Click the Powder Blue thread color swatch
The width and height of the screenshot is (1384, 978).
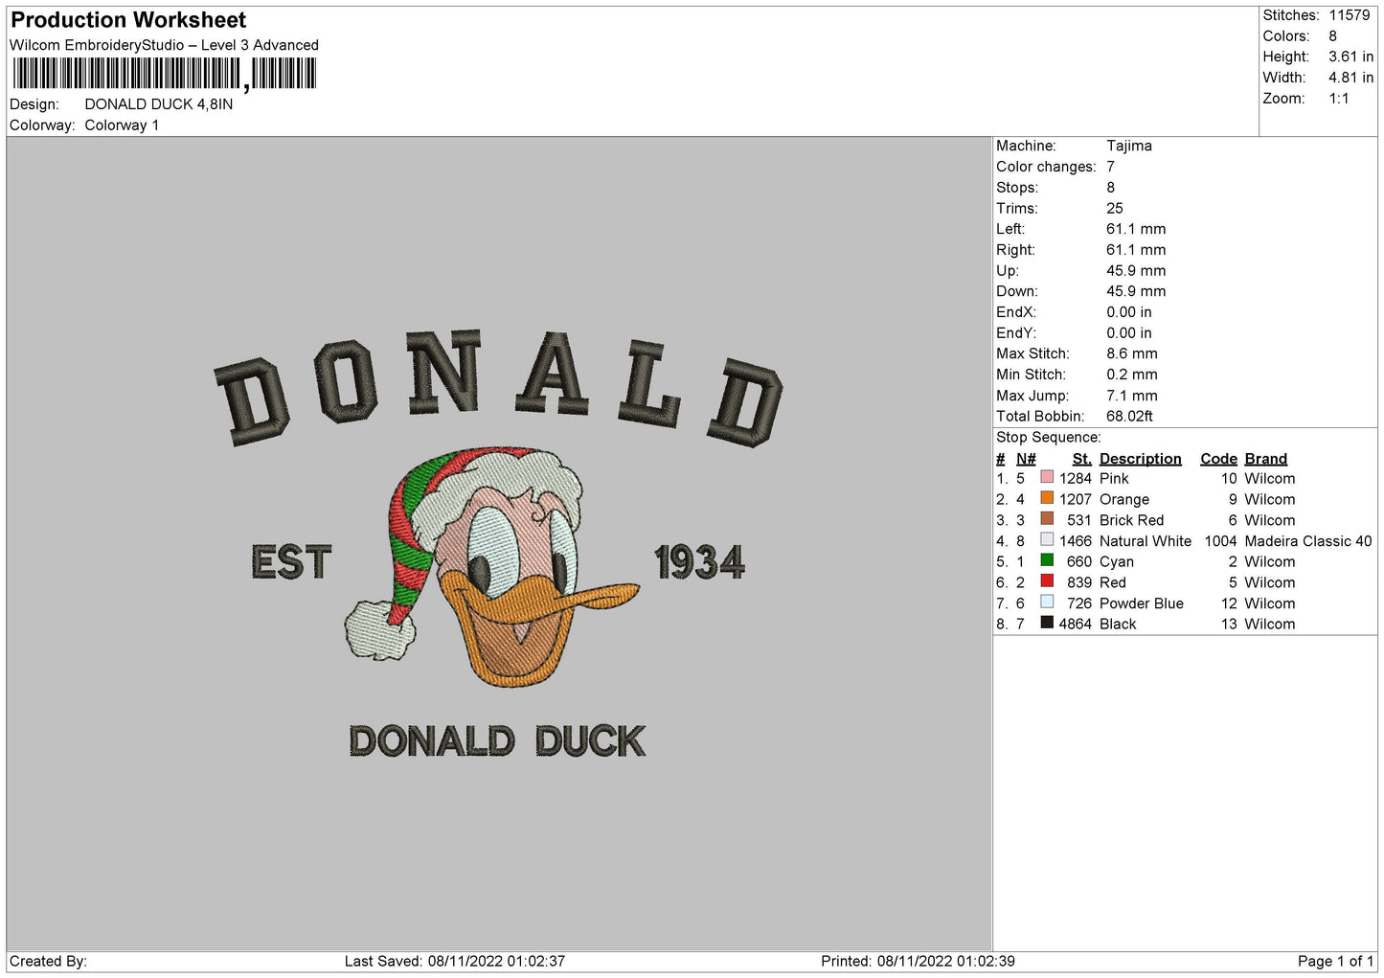coord(1047,603)
